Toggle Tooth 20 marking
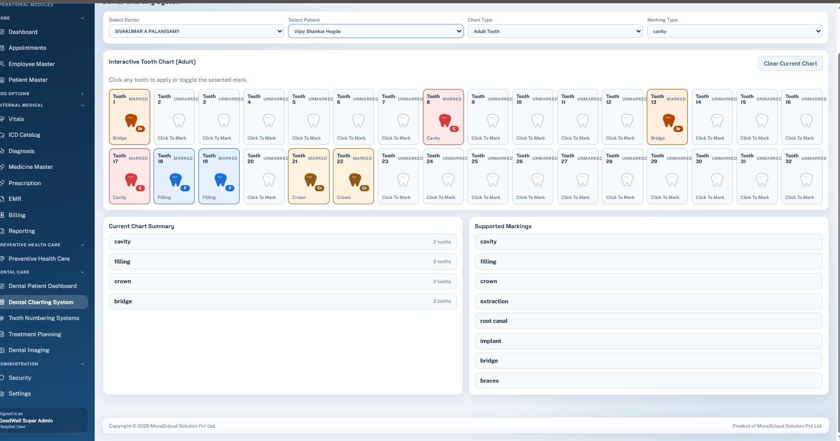Viewport: 840px width, 441px height. pos(264,176)
